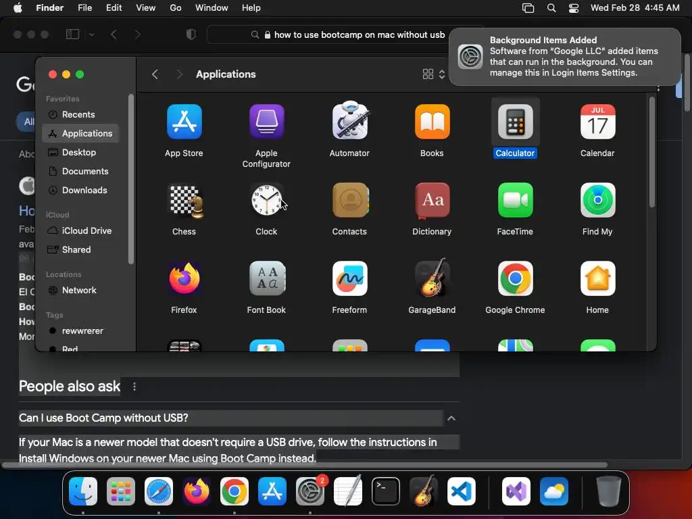This screenshot has width=692, height=519.
Task: Open the Apple menu
Action: click(18, 8)
